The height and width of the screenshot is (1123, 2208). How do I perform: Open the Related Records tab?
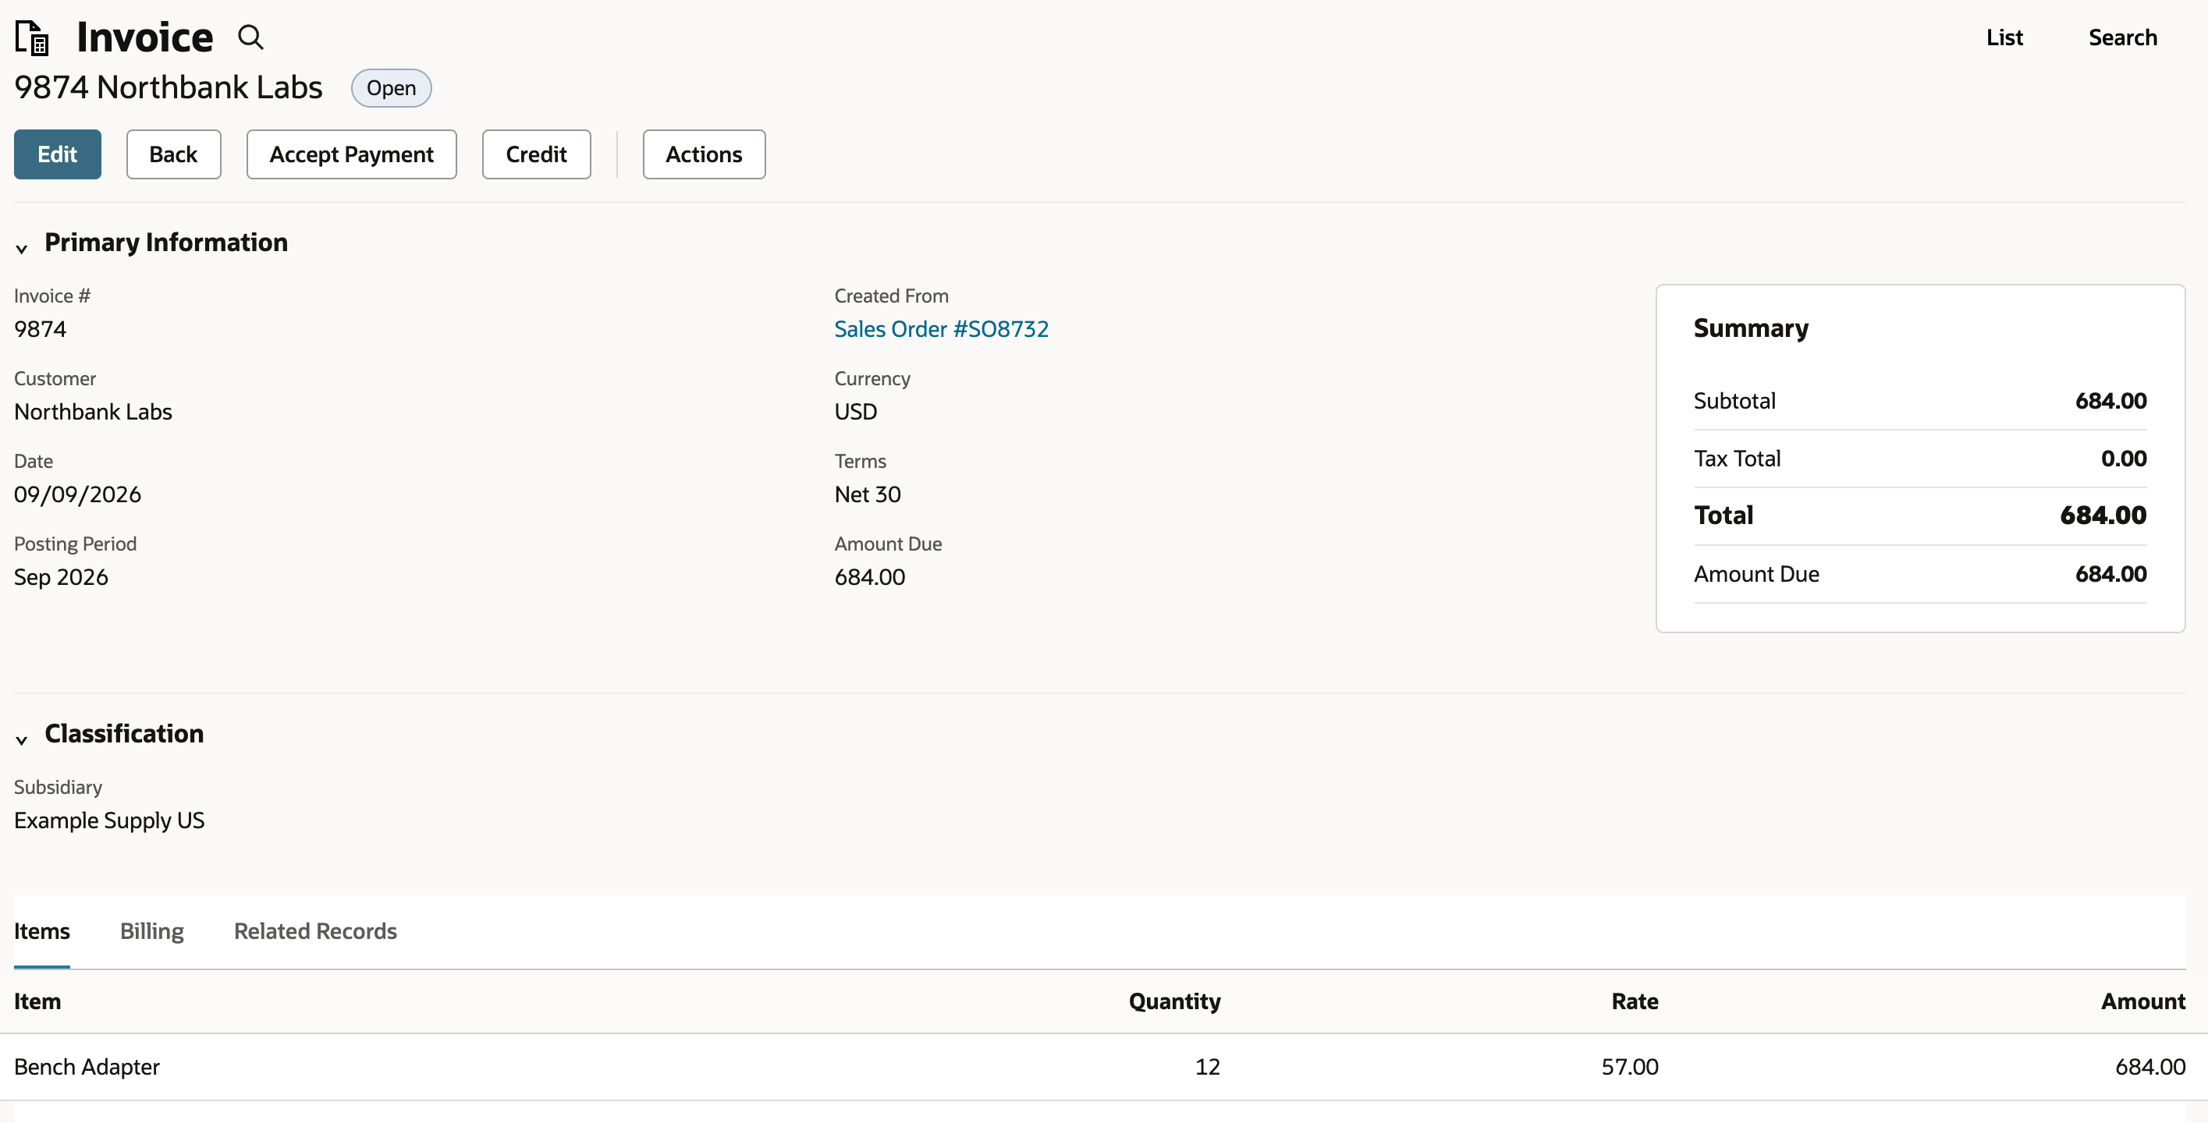(315, 931)
